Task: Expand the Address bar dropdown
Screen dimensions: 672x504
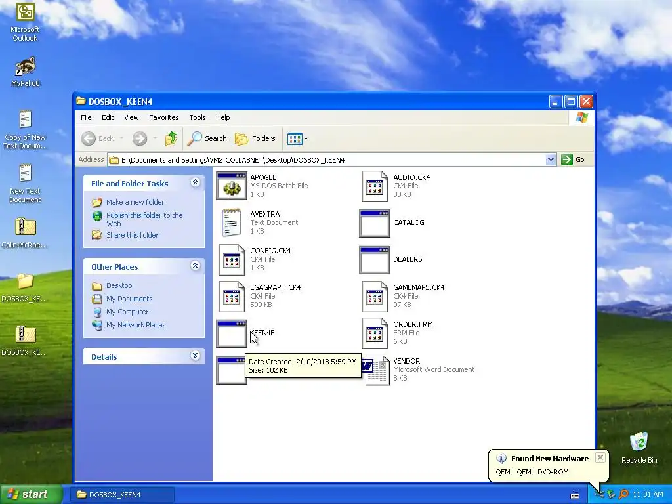Action: 551,160
